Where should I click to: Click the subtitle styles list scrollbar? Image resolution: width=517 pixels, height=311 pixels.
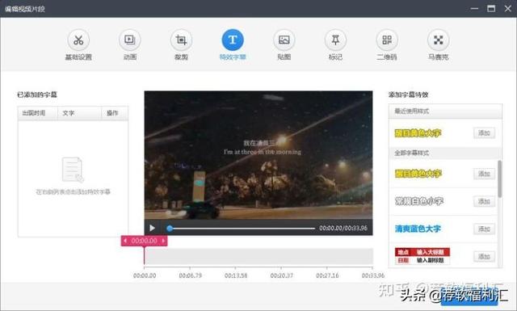coord(500,179)
